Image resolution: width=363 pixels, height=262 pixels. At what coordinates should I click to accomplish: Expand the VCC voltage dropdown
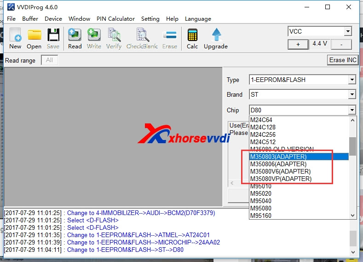tap(348, 31)
